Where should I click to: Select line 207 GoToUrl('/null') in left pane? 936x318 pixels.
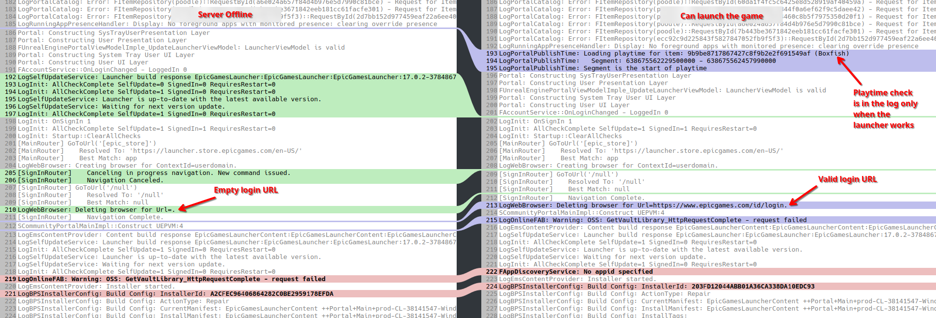coord(77,188)
